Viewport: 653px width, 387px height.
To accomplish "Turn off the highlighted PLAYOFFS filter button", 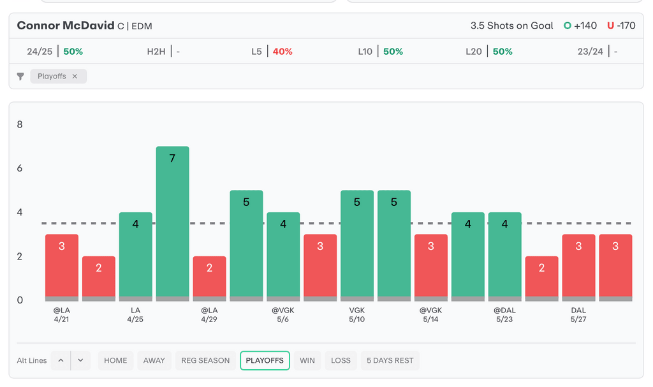I will click(265, 360).
